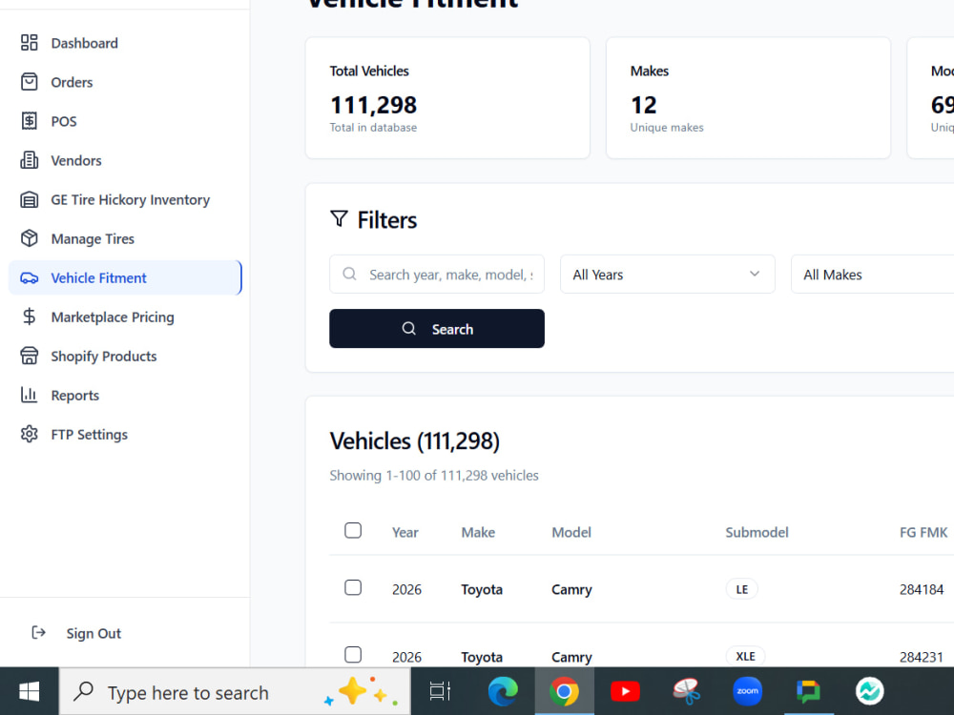The height and width of the screenshot is (715, 954).
Task: Click the Copilot sparkle icon in taskbar search
Action: (361, 692)
